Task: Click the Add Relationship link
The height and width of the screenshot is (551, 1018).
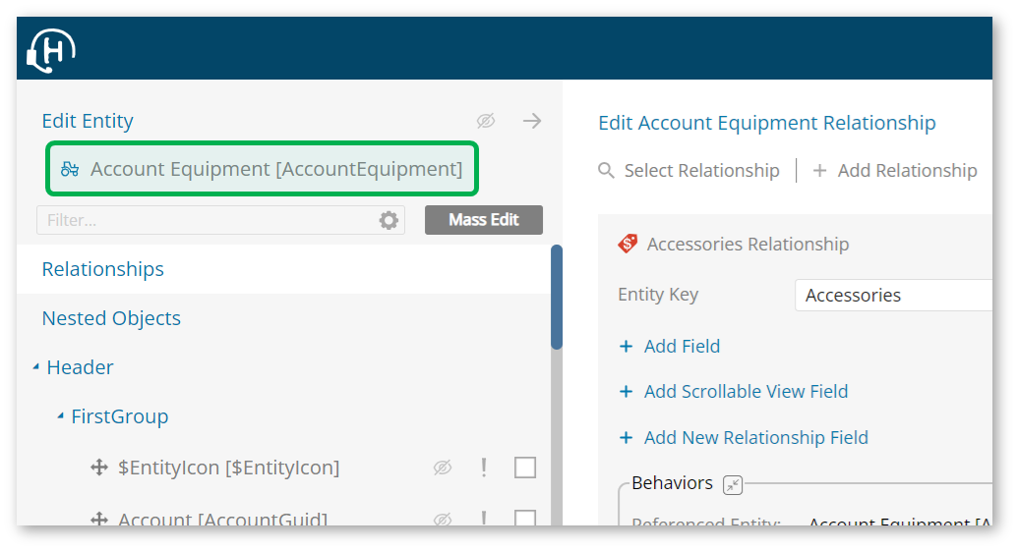Action: (x=907, y=171)
